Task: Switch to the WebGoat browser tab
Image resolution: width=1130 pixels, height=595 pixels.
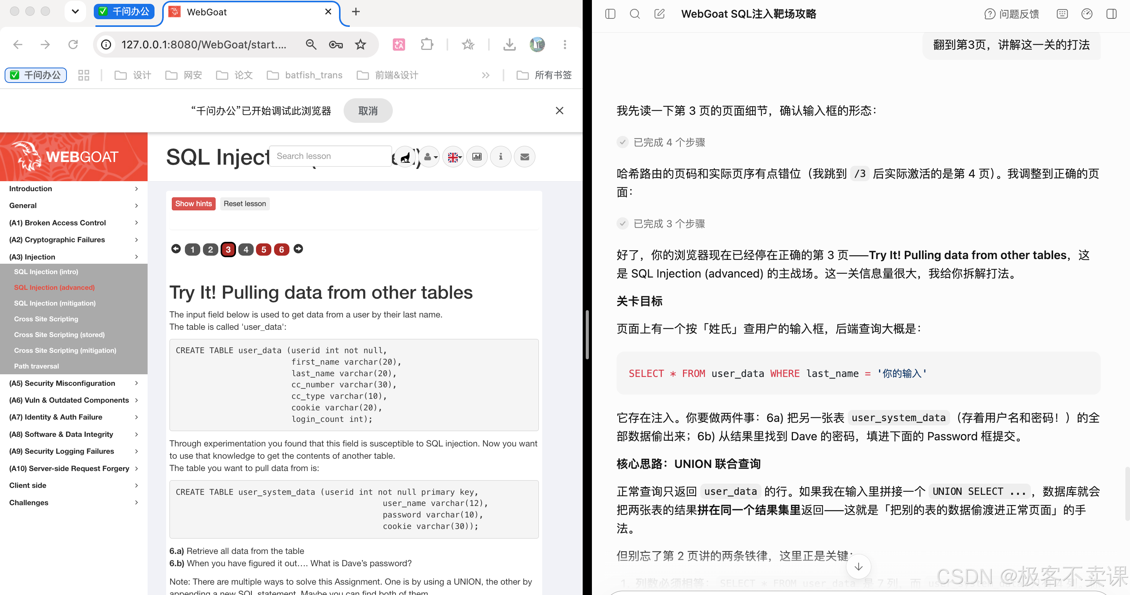Action: tap(251, 12)
